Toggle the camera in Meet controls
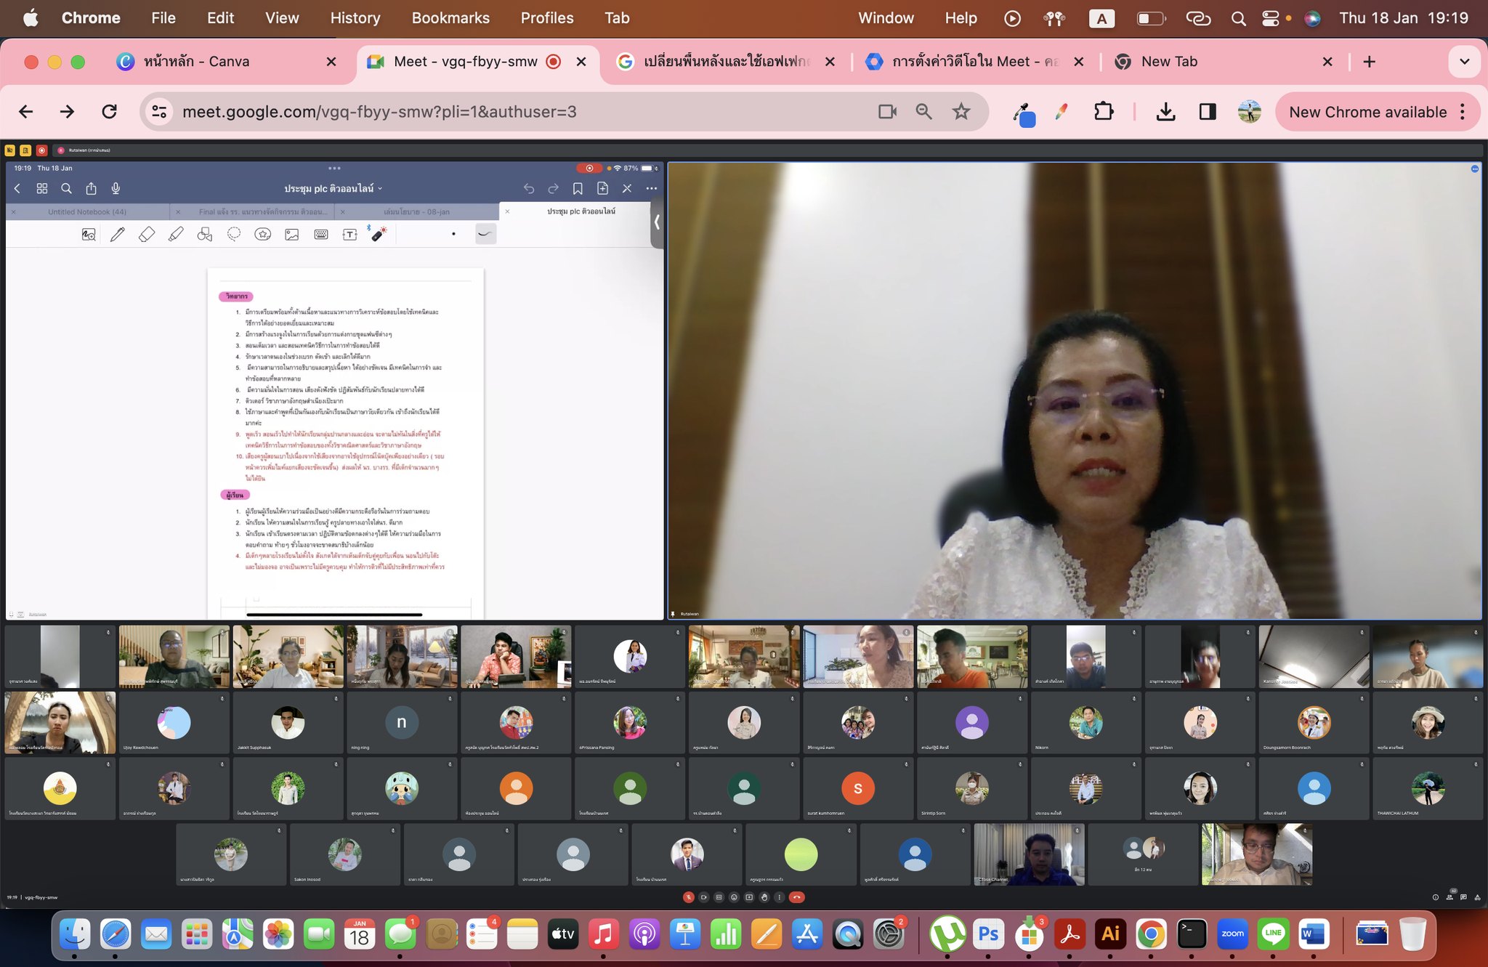1488x967 pixels. point(703,897)
